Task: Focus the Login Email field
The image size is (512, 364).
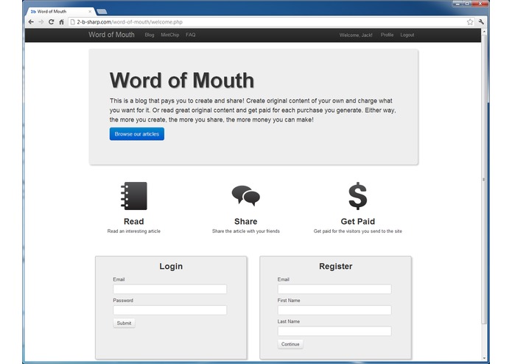Action: point(169,289)
